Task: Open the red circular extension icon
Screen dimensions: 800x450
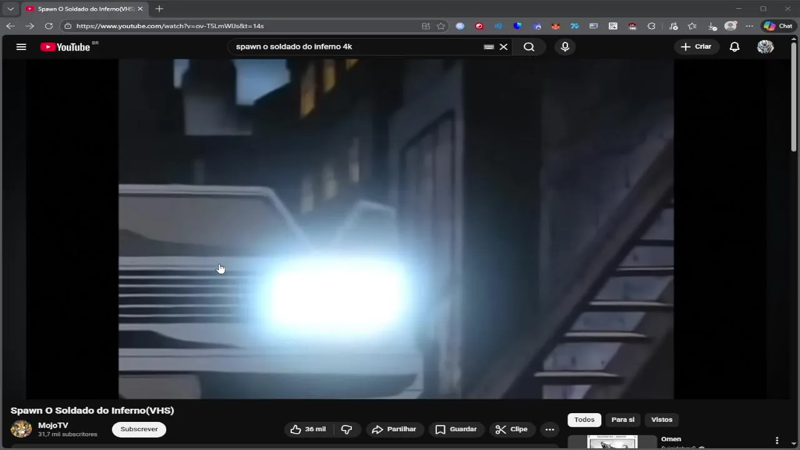Action: click(479, 26)
